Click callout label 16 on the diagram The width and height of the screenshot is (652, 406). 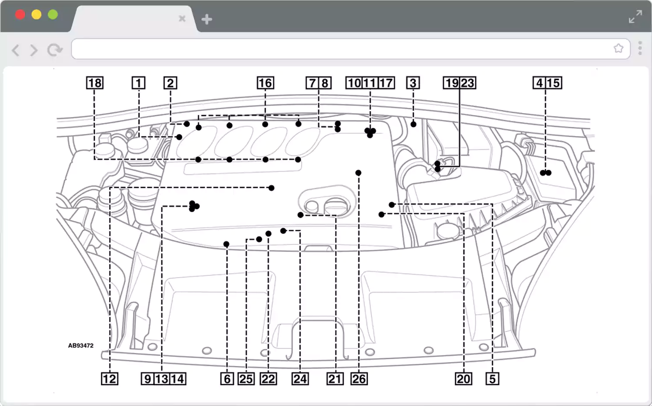coord(265,83)
